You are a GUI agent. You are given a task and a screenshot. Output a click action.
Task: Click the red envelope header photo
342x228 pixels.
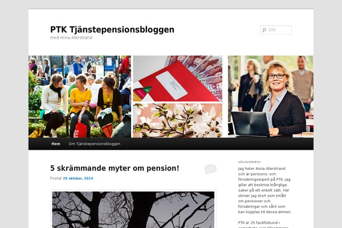click(x=177, y=78)
